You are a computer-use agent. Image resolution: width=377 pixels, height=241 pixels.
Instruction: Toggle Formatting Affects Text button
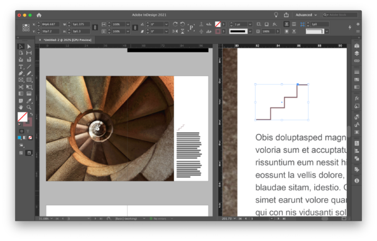click(28, 132)
